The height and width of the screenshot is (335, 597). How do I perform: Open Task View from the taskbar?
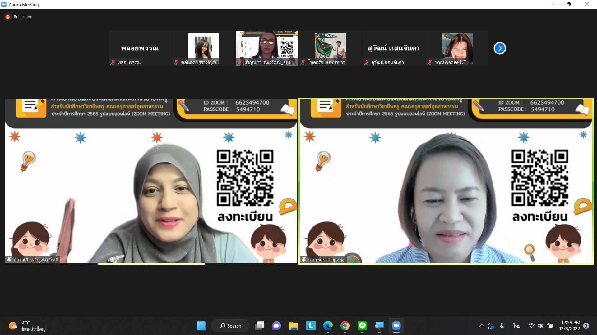point(260,326)
